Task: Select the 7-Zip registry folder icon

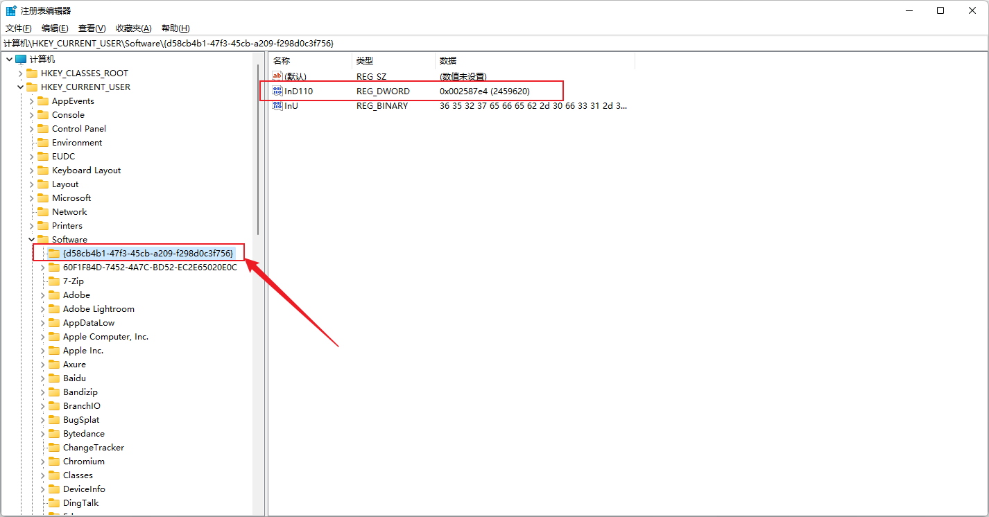Action: tap(54, 281)
